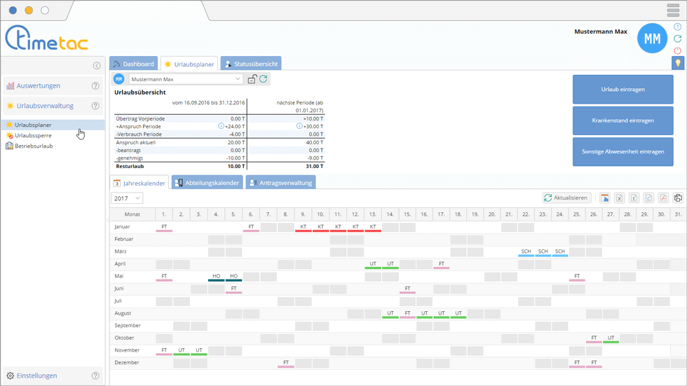
Task: Click refresh icon next to the padlock
Action: (x=264, y=79)
